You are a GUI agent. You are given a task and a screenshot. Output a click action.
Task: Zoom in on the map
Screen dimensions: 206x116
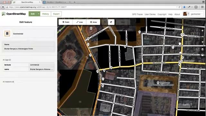202,31
